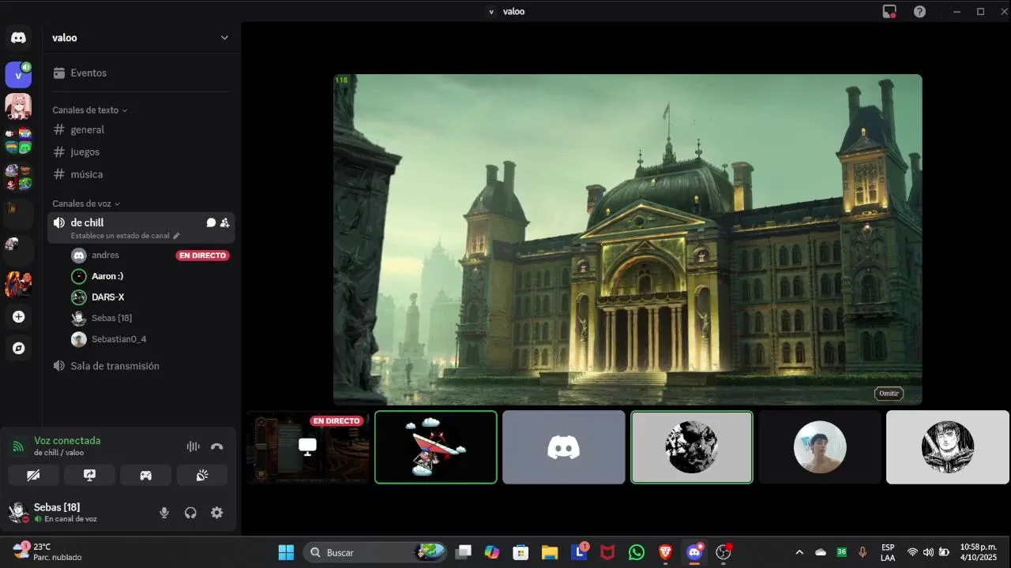Open the McAfee icon in the taskbar

(x=607, y=552)
